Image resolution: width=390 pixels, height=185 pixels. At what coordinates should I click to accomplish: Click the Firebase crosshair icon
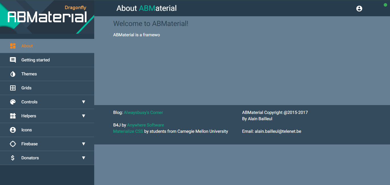(13, 144)
